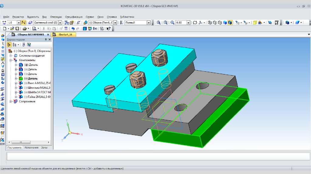The image size is (311, 174).
Task: Toggle the highlighted snap mode button
Action: 23,22
